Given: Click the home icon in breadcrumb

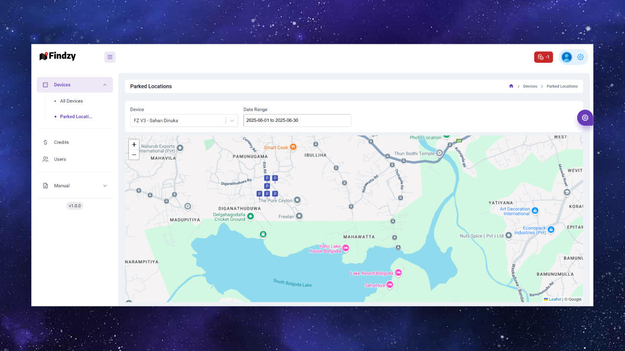Looking at the screenshot, I should [511, 86].
